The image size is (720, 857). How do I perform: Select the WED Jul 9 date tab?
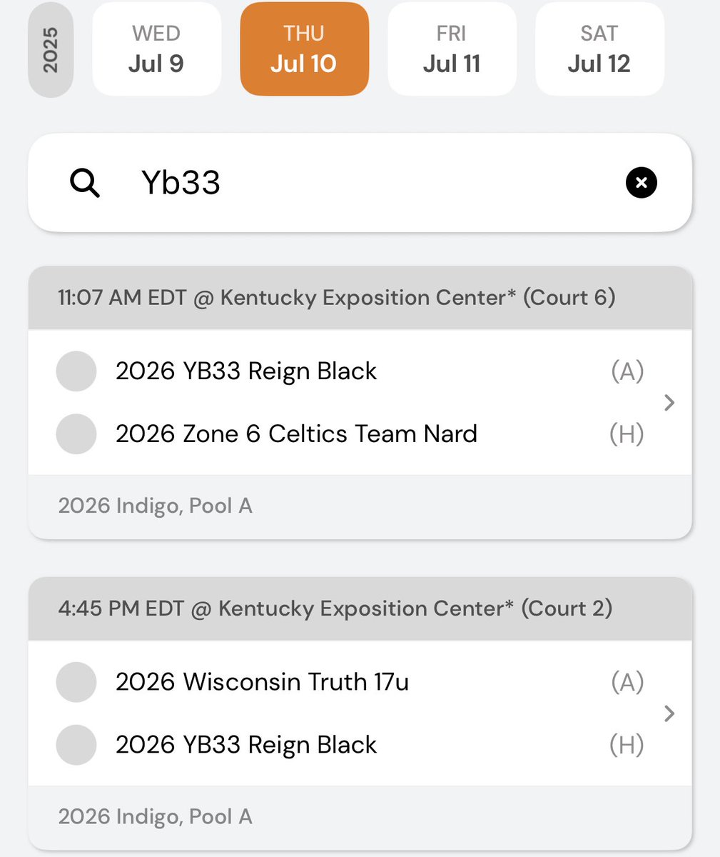(x=156, y=49)
